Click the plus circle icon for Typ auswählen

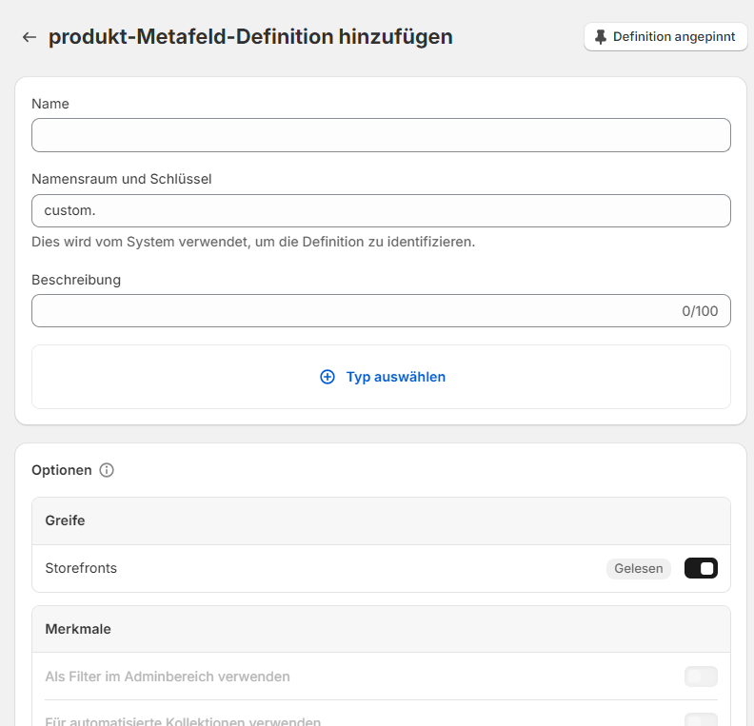[x=327, y=377]
